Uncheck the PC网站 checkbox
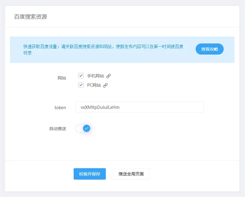Screen dimensions: 245x197 pos(81,85)
